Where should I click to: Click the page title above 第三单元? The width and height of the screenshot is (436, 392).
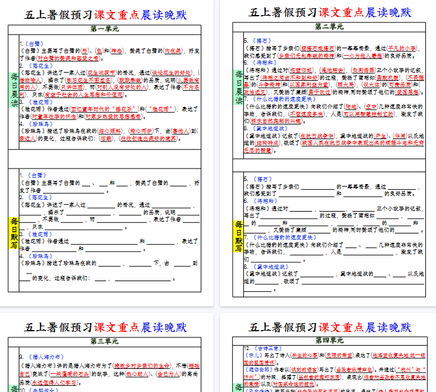(x=105, y=327)
